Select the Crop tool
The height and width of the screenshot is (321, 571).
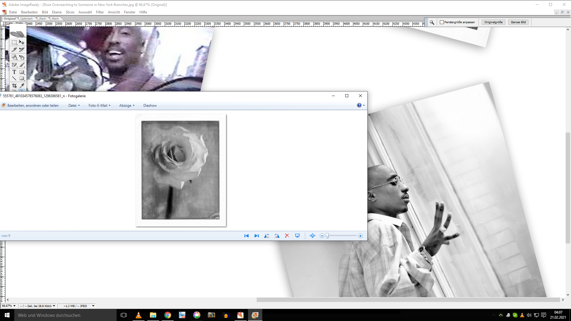click(x=14, y=86)
